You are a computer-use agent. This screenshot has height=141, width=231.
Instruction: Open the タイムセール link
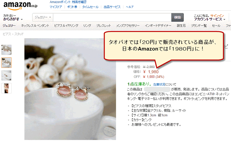point(90,7)
